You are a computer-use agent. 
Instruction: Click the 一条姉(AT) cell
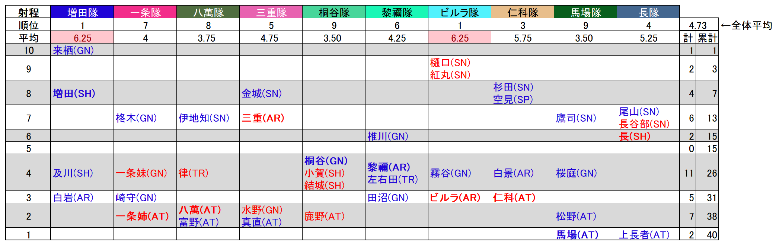point(145,216)
